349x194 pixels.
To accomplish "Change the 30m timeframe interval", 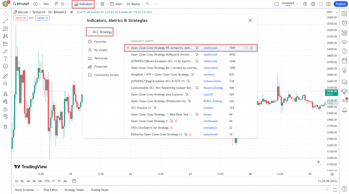I will (x=46, y=4).
